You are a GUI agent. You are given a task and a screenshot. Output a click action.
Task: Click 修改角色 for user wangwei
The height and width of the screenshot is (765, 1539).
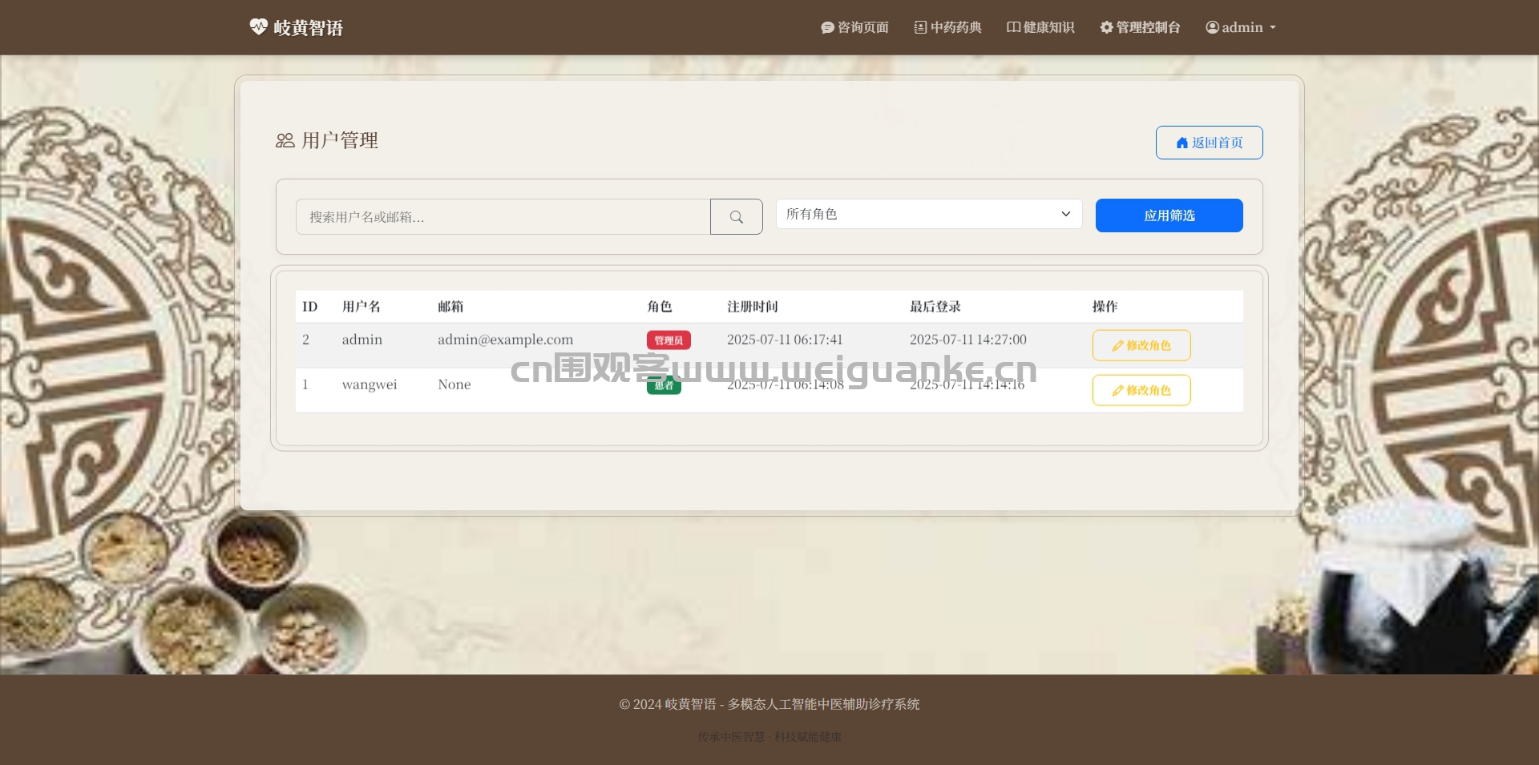point(1141,390)
